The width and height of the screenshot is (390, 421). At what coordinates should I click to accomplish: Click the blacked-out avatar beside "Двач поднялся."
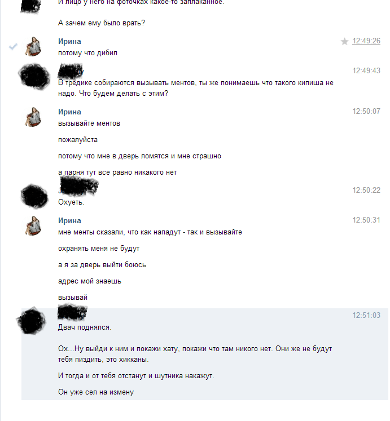coord(31,321)
